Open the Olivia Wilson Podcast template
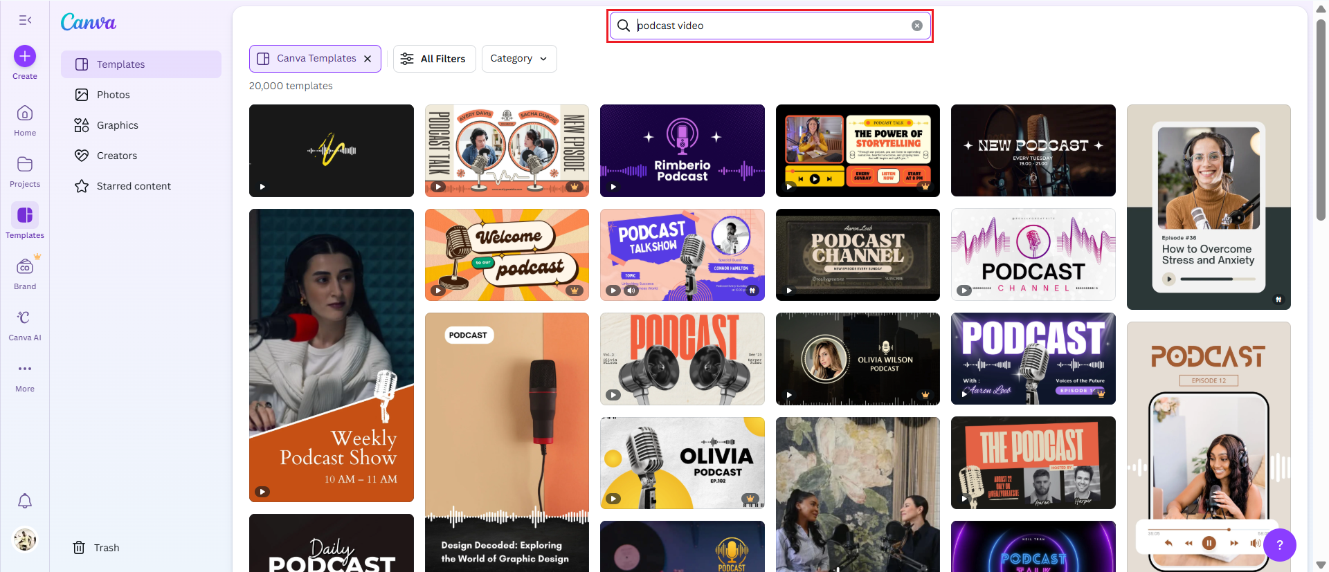The height and width of the screenshot is (572, 1329). [x=858, y=359]
